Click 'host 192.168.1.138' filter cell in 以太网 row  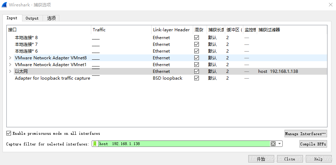pyautogui.click(x=278, y=71)
